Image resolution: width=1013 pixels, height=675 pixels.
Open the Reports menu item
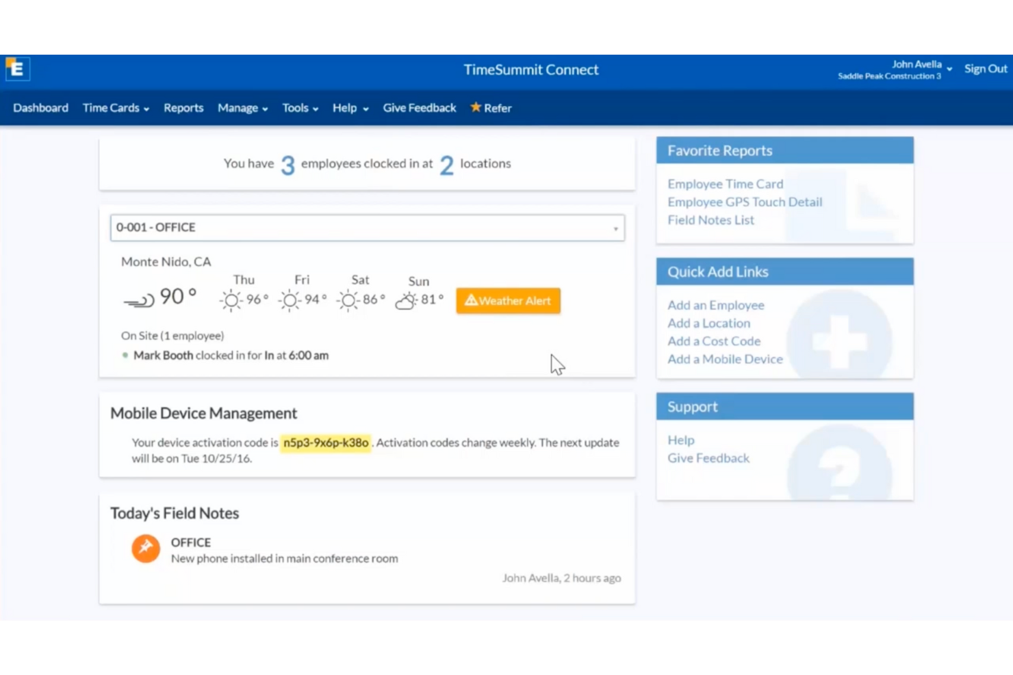click(x=183, y=107)
